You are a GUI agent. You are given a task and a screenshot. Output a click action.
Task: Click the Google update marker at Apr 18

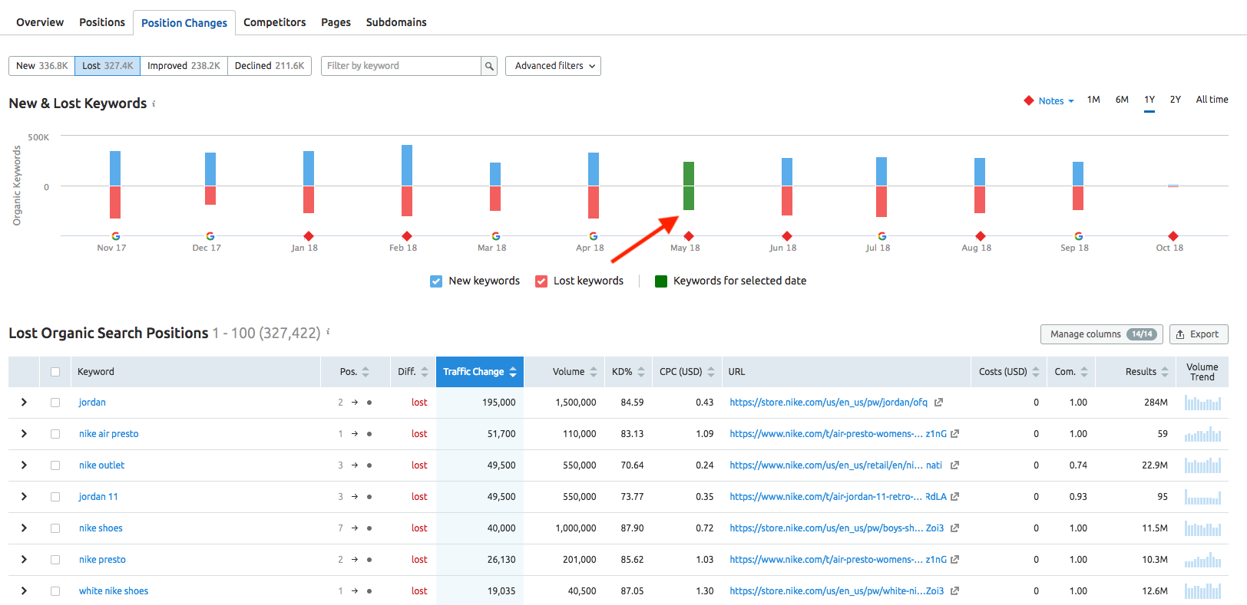click(593, 236)
